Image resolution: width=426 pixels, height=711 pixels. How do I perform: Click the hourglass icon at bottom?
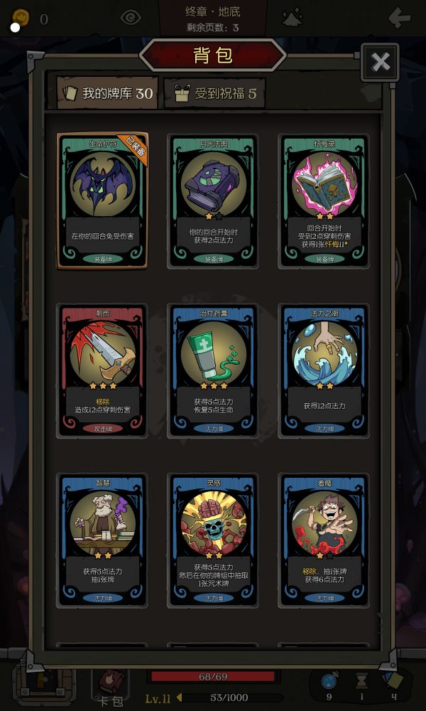tap(361, 681)
